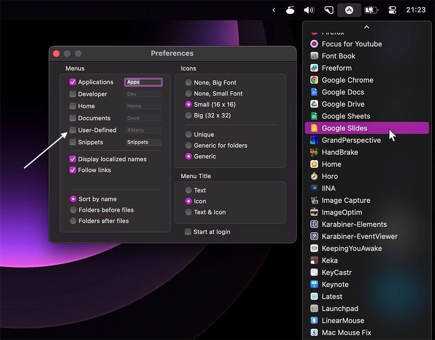435x340 pixels.
Task: Toggle the Follow links checkbox
Action: point(72,170)
